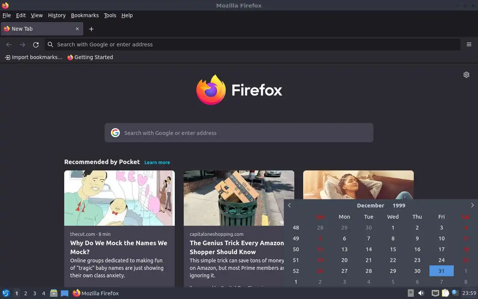Open the start menu launcher in taskbar
This screenshot has height=299, width=478.
coord(6,293)
